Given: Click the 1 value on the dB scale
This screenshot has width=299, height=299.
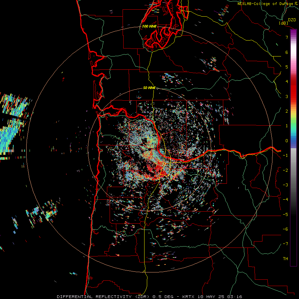Looking at the screenshot, I should pos(287,126).
